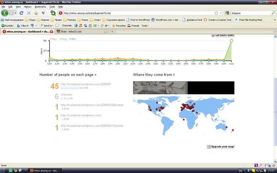277x173 pixels.
Task: Open the WordPress.com bookmark
Action: [166, 20]
